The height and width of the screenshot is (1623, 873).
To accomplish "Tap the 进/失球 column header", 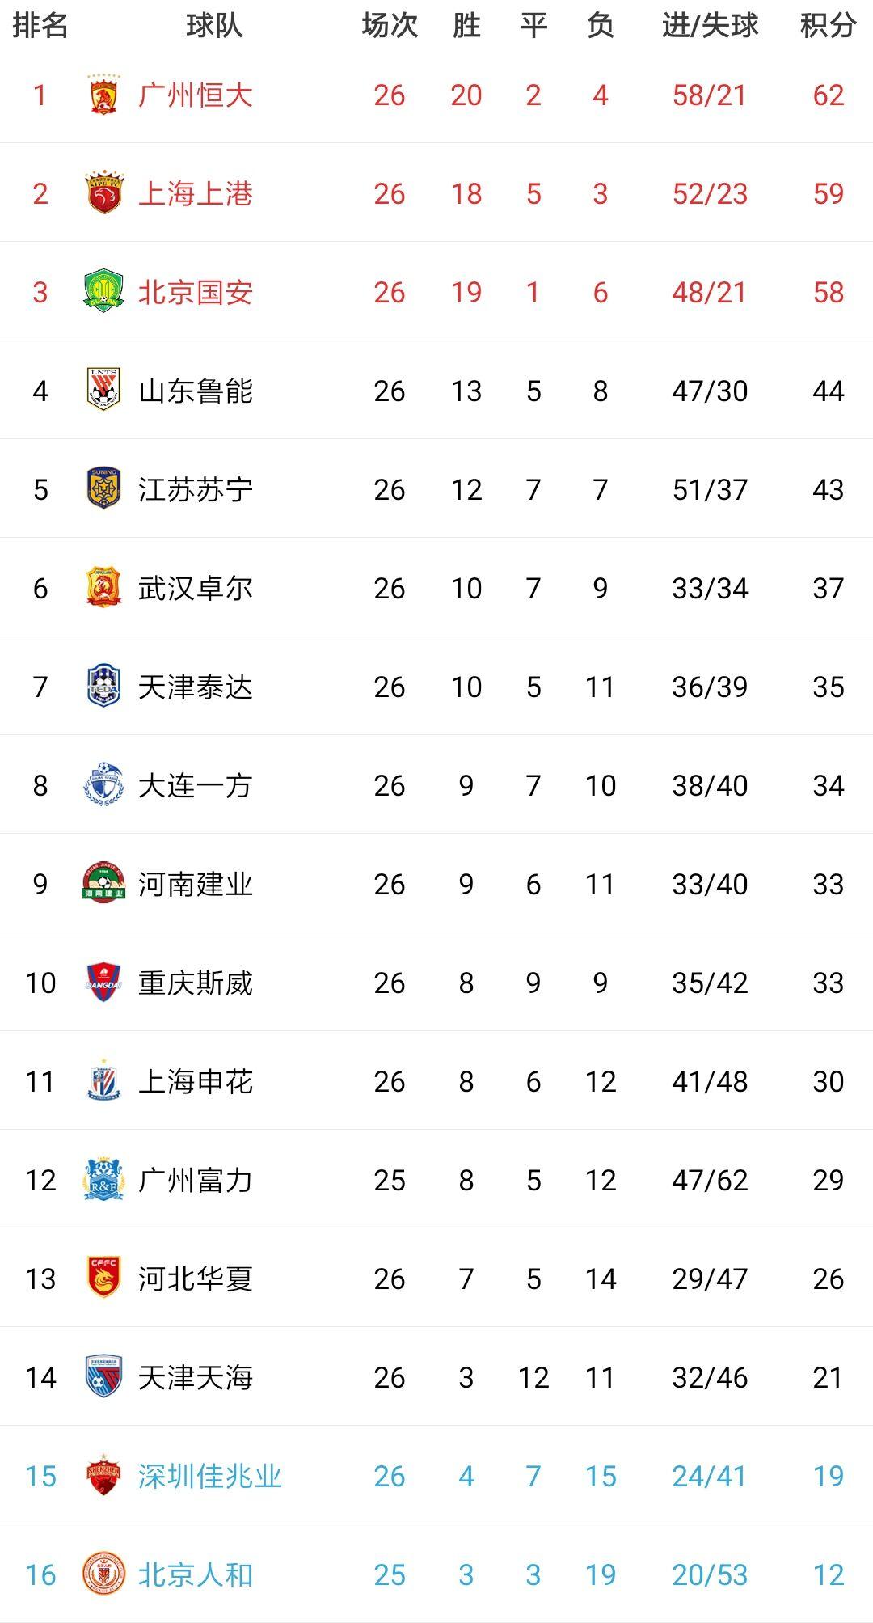I will [710, 26].
